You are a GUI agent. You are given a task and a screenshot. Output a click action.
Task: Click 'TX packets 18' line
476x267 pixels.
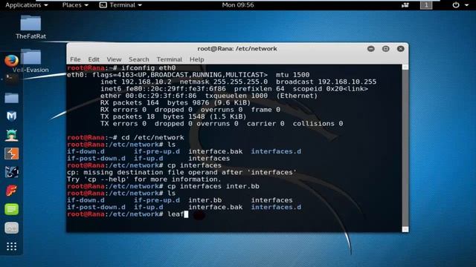click(x=173, y=116)
